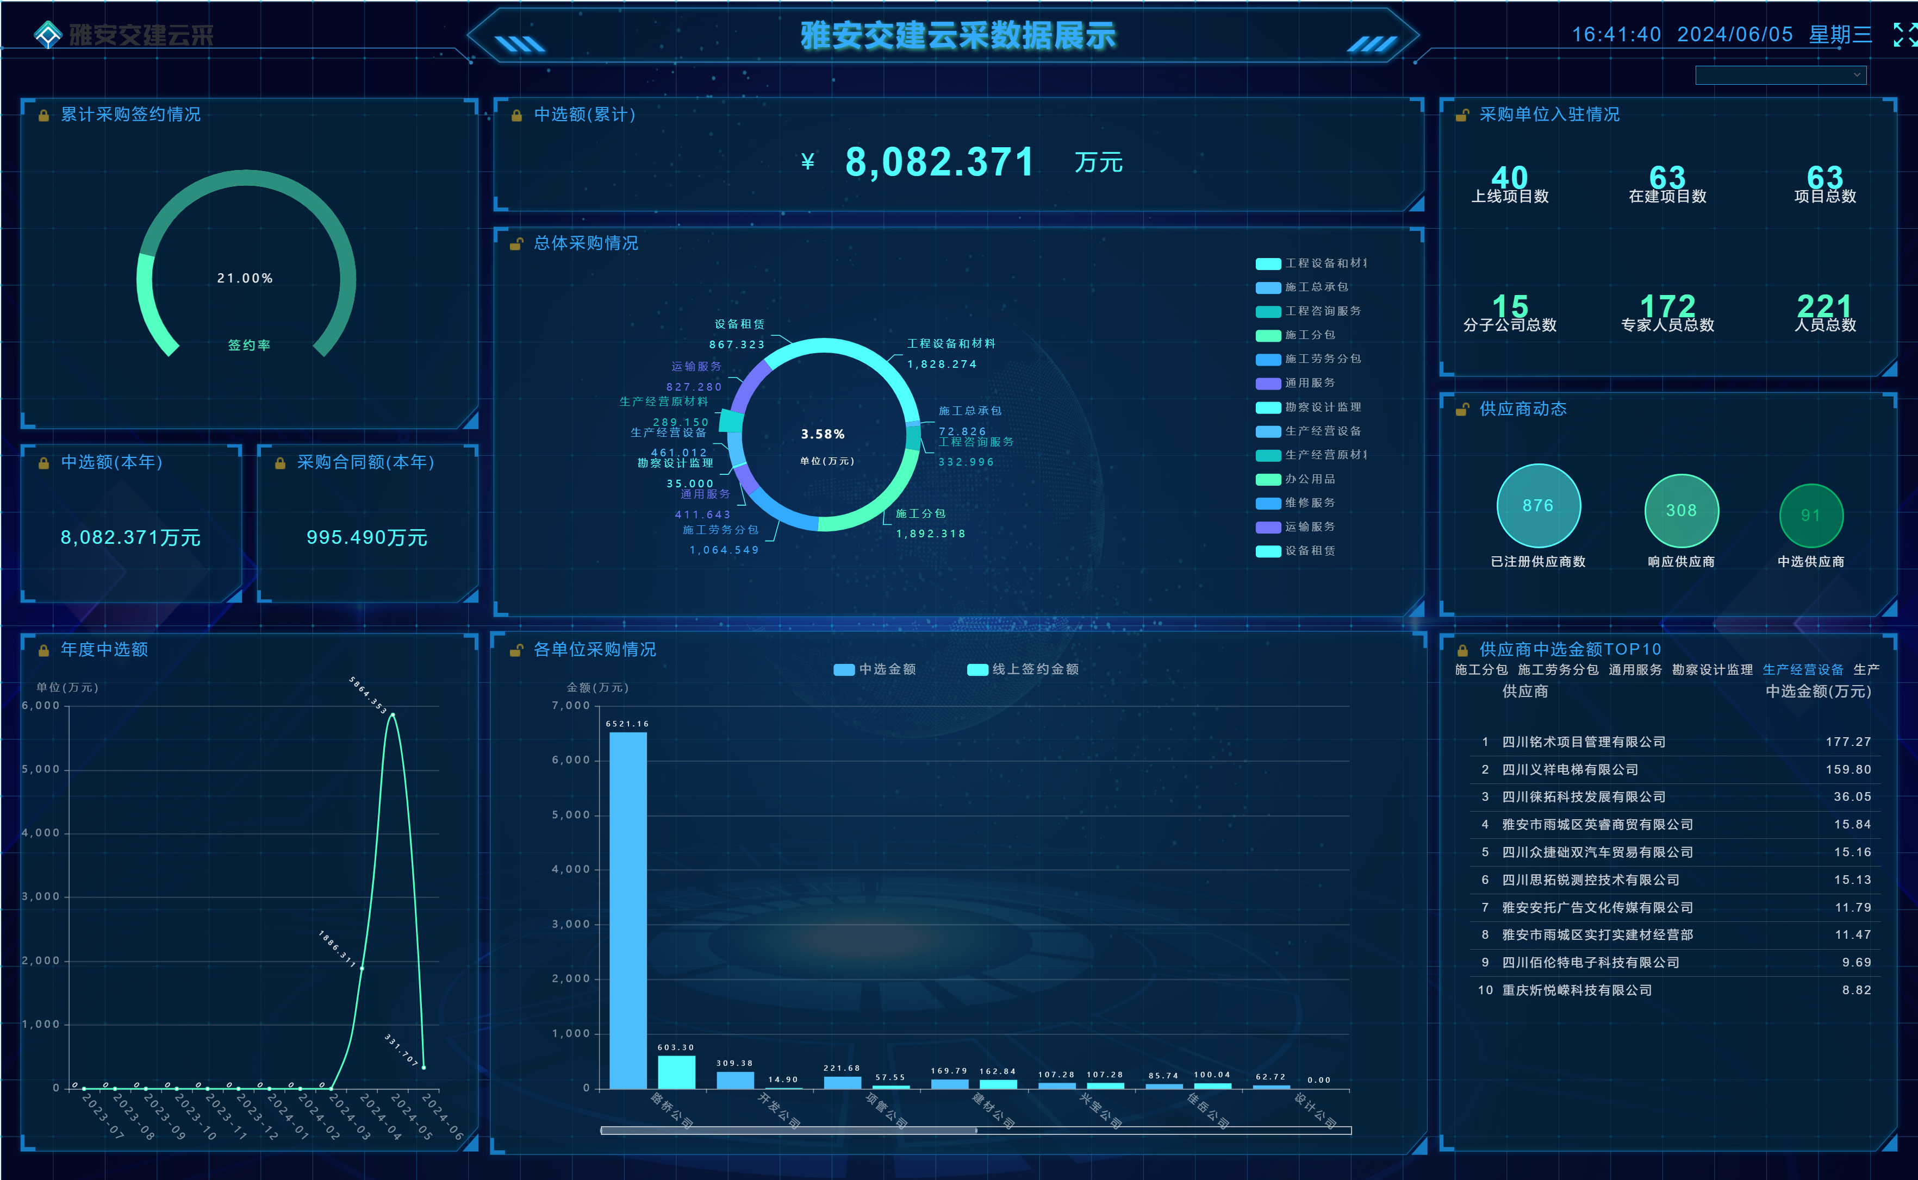
Task: Click the 已注册供应商数 876 circle
Action: 1537,506
